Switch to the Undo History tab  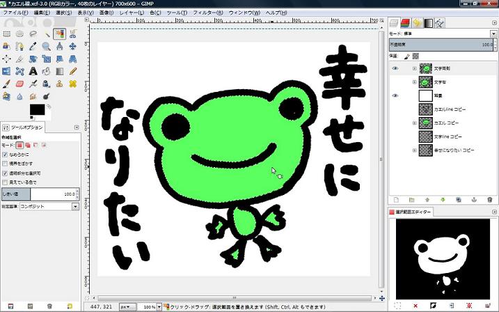pyautogui.click(x=417, y=23)
